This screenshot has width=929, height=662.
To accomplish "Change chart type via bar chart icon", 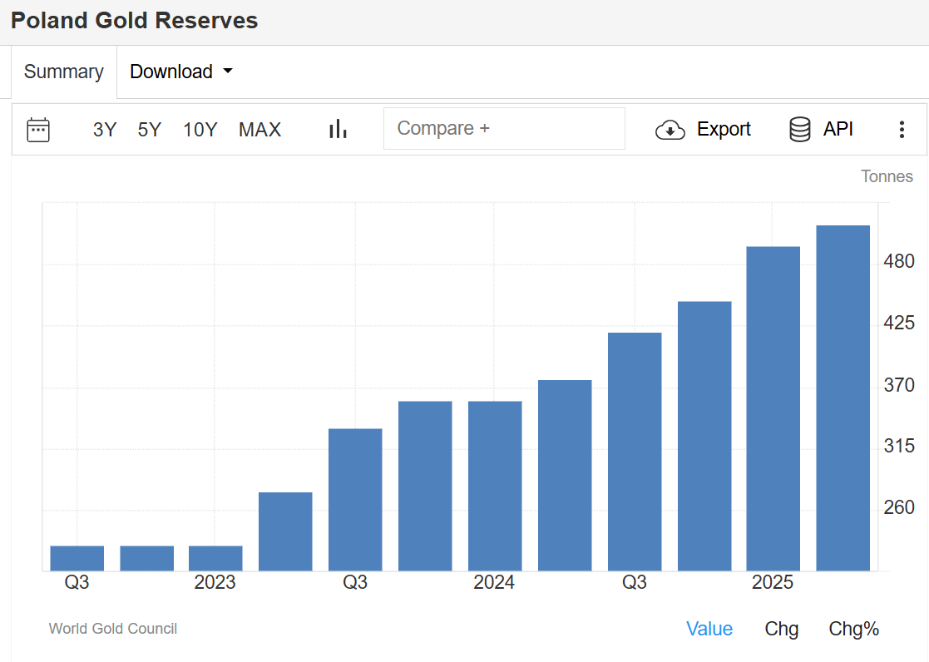I will 338,129.
